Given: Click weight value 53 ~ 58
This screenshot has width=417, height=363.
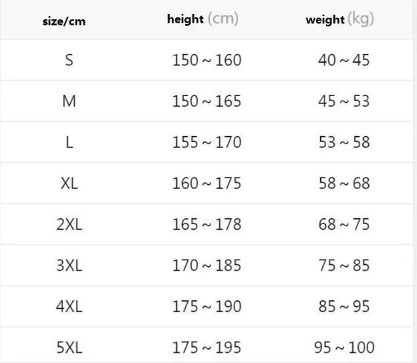Looking at the screenshot, I should (x=344, y=142).
